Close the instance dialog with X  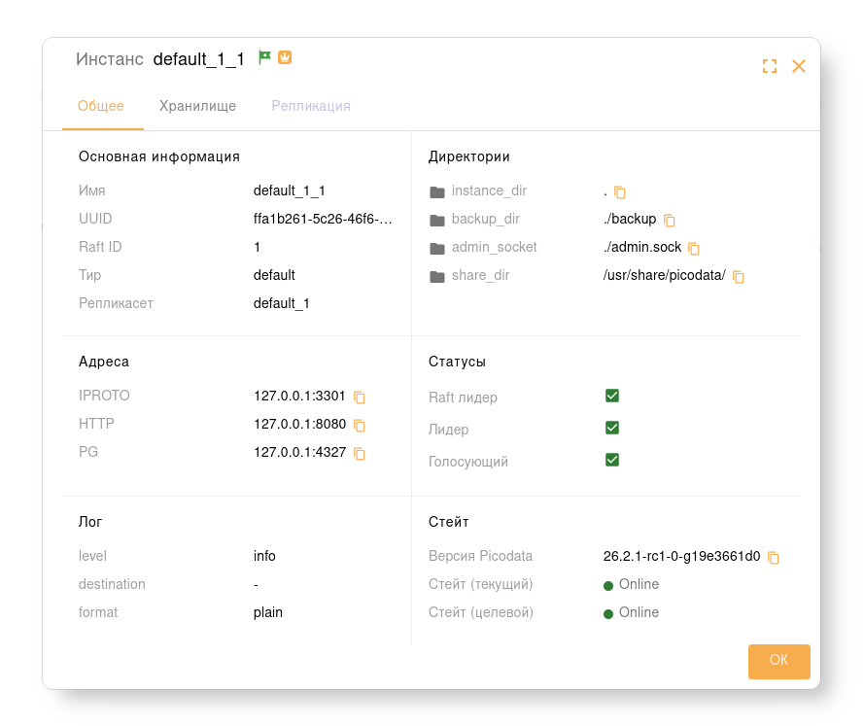tap(799, 66)
